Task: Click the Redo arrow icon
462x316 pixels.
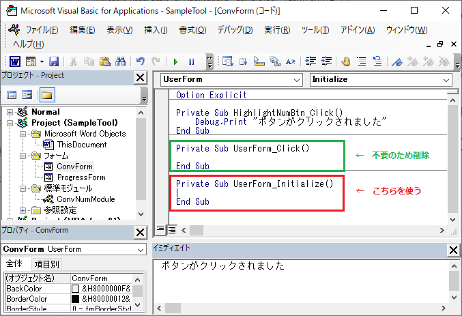Action: [x=156, y=61]
